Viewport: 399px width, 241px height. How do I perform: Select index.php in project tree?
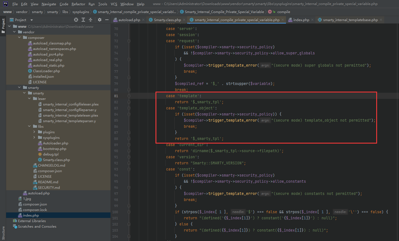click(x=31, y=215)
